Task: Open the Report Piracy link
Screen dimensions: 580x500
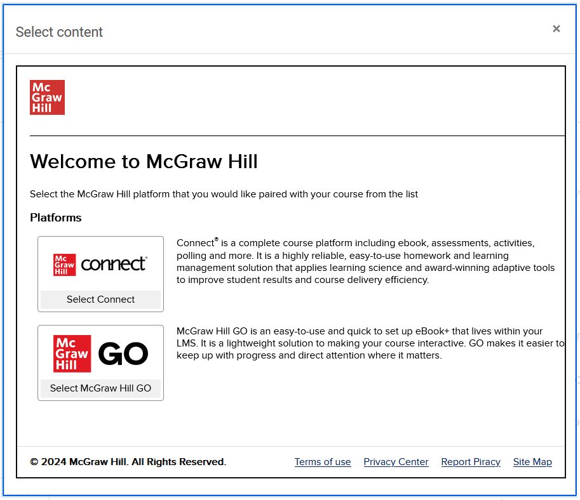Action: pyautogui.click(x=471, y=461)
